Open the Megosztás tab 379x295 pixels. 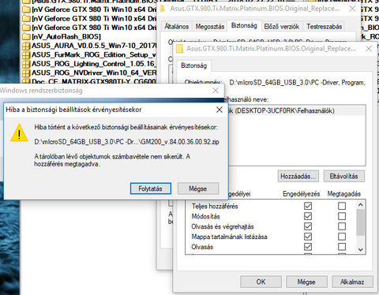210,27
